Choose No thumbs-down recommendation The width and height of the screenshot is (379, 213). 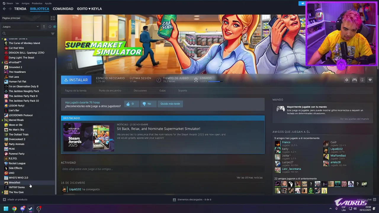pyautogui.click(x=148, y=104)
